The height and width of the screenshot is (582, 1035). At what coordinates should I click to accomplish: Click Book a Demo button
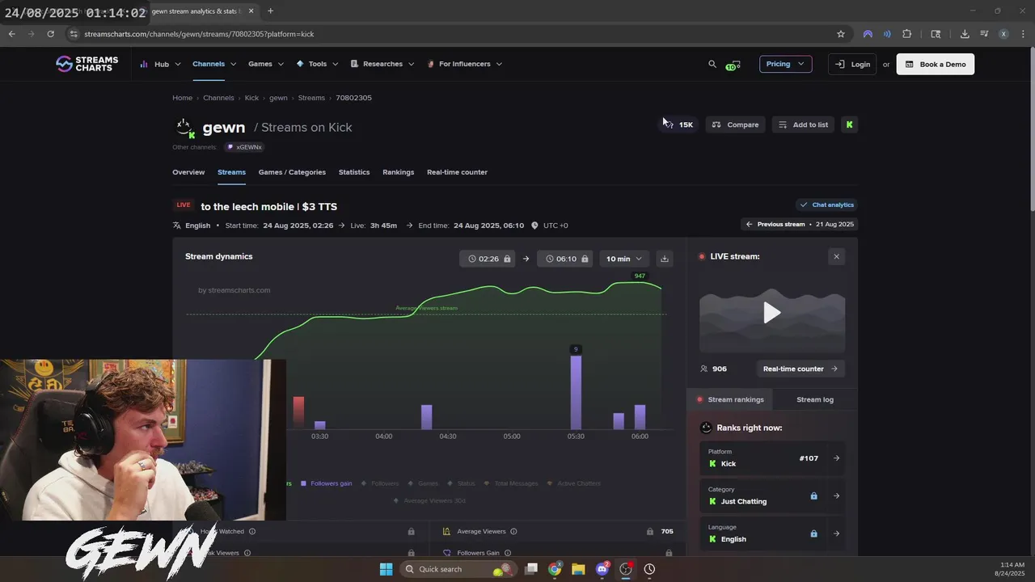935,64
